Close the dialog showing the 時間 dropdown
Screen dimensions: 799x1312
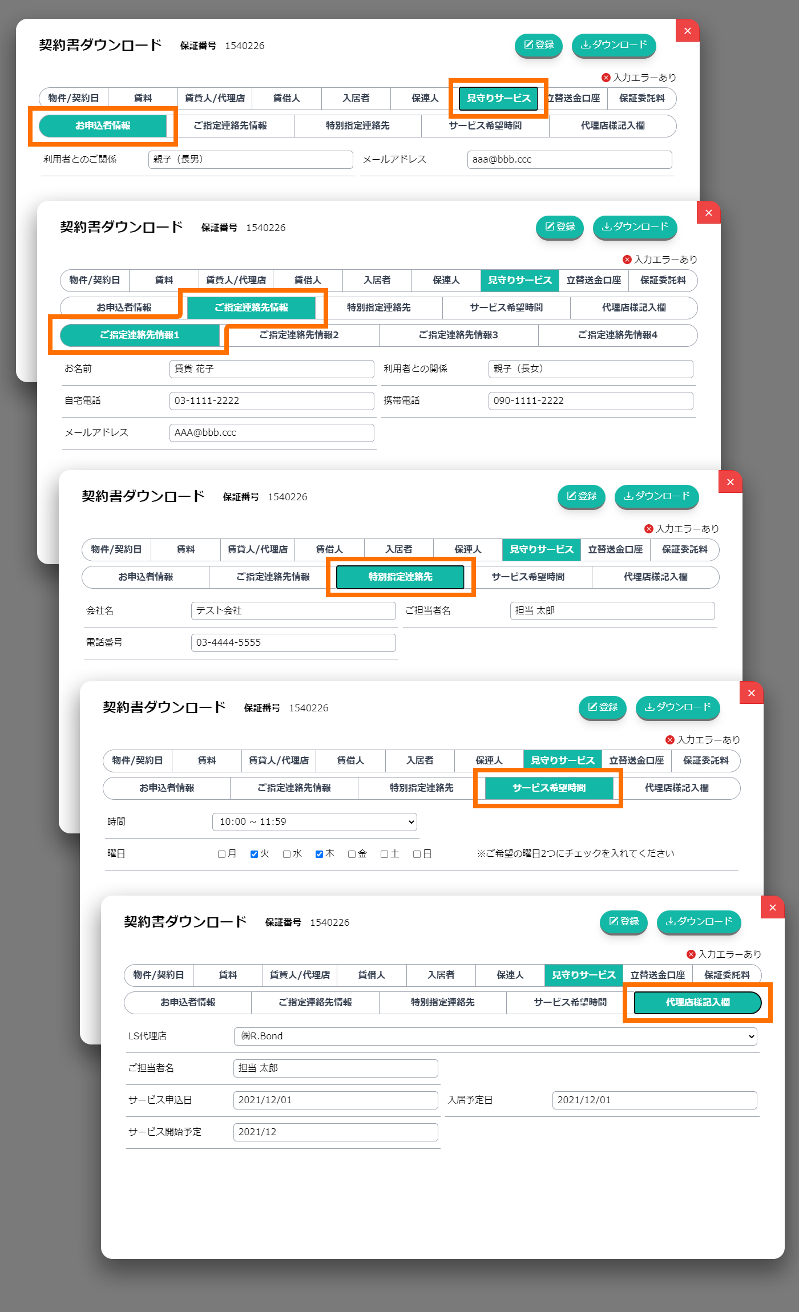click(x=751, y=693)
